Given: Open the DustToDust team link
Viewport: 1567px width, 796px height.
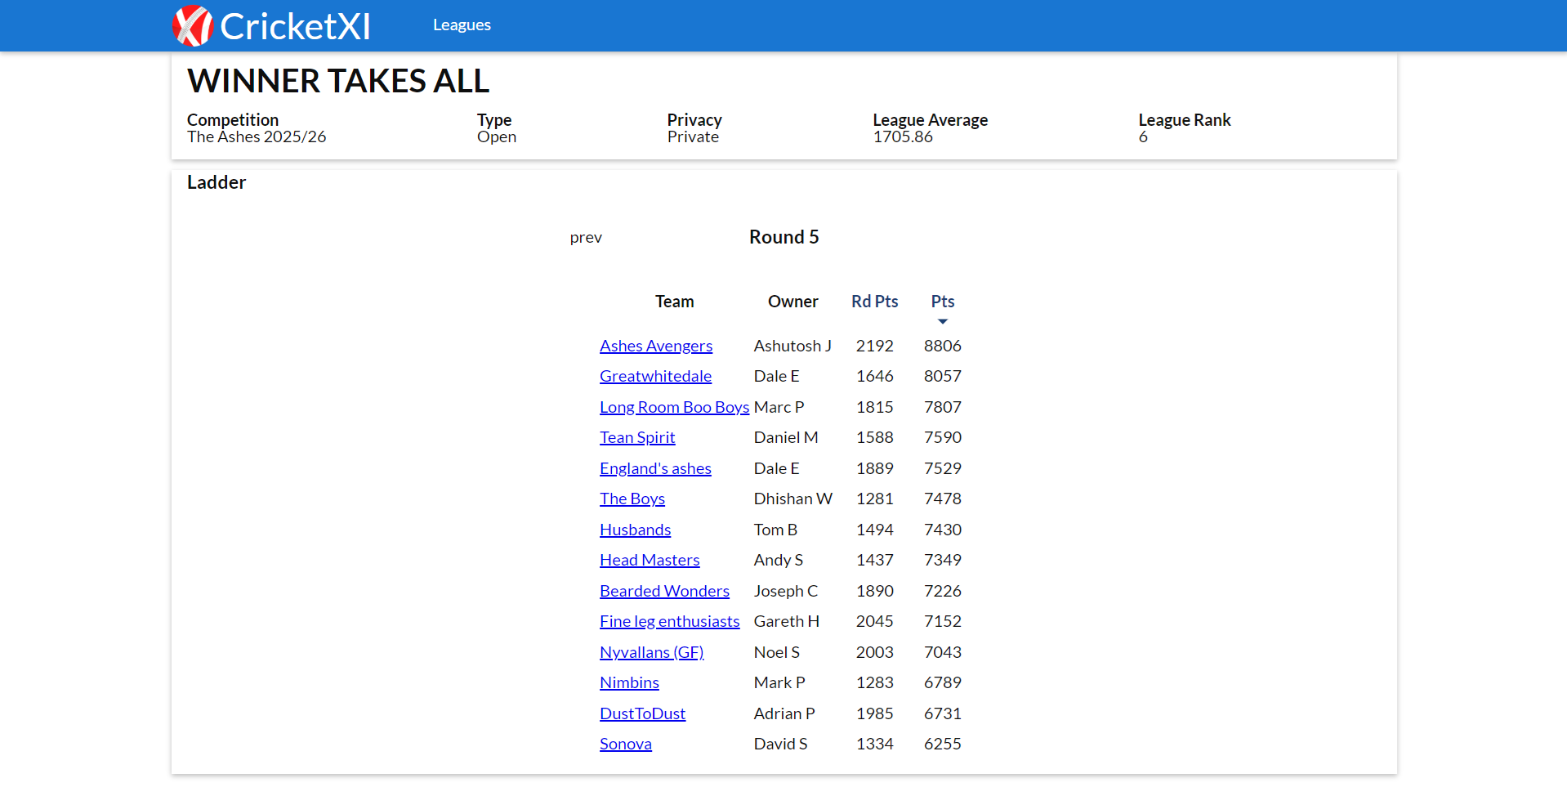Looking at the screenshot, I should coord(642,713).
